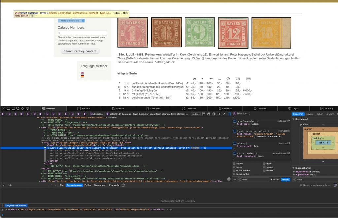Click the Bayern 12 Kreuzer red stamp
This screenshot has width=338, height=218.
[233, 33]
